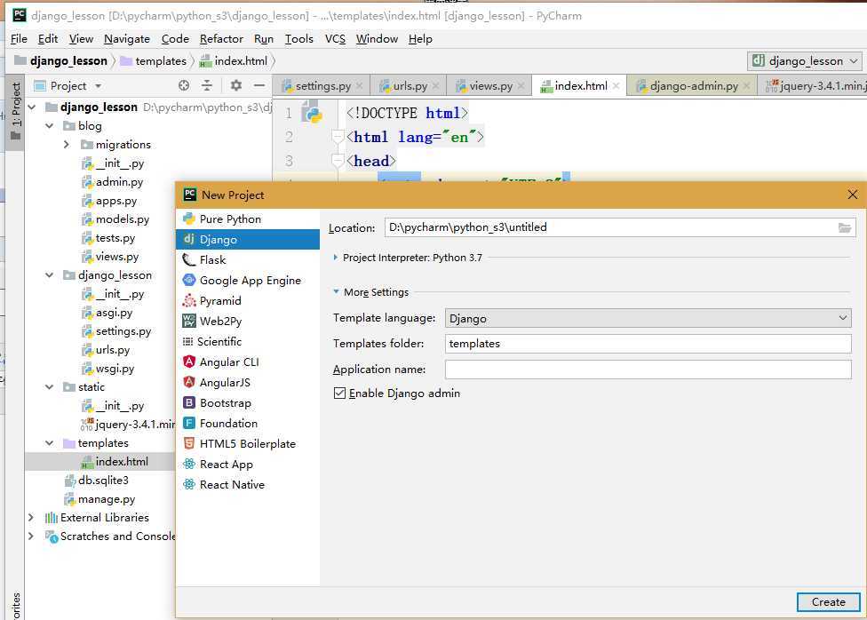Close the New Project dialog
The image size is (867, 620).
[852, 195]
